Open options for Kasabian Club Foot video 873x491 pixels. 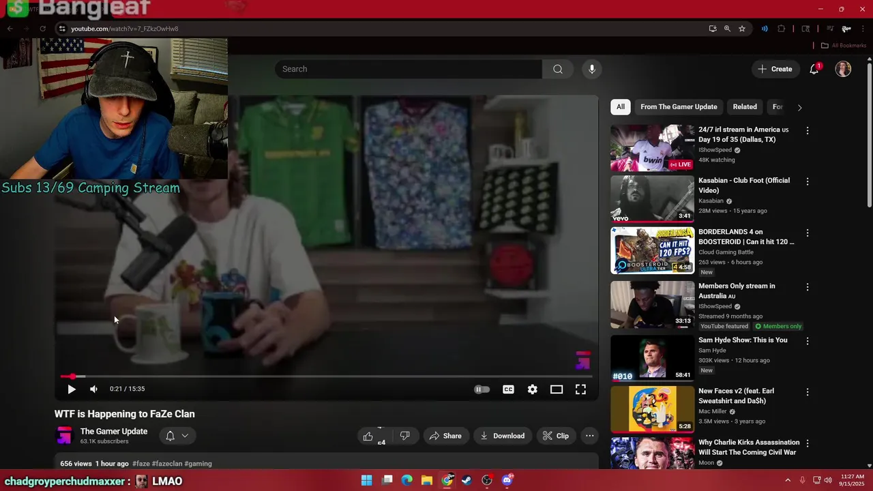coord(808,181)
